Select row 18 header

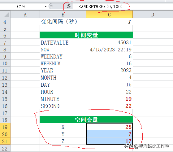pos(5,120)
